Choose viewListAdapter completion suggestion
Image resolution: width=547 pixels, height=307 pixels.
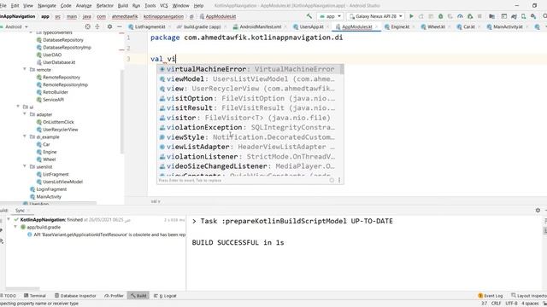[250, 147]
